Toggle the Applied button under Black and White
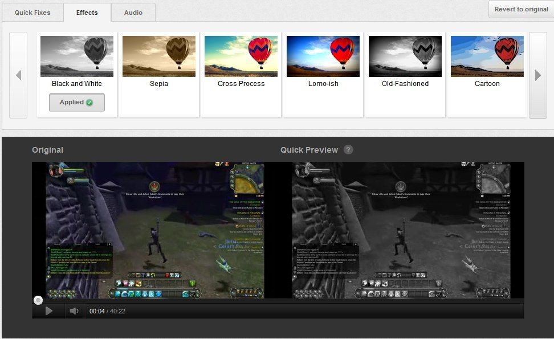554x339 pixels. (x=77, y=103)
